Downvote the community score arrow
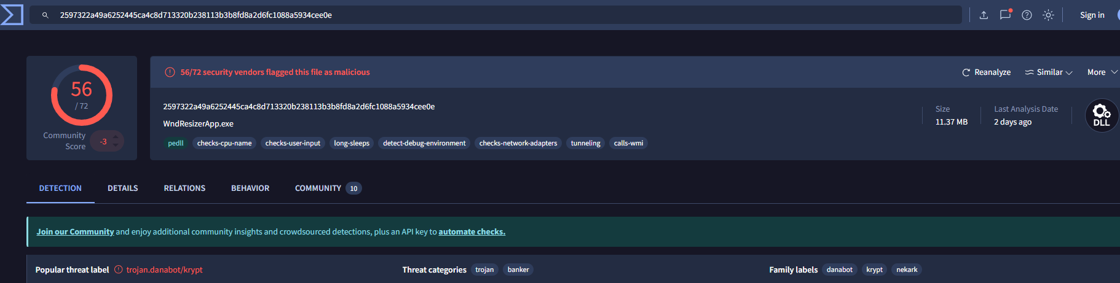The height and width of the screenshot is (283, 1120). (116, 145)
